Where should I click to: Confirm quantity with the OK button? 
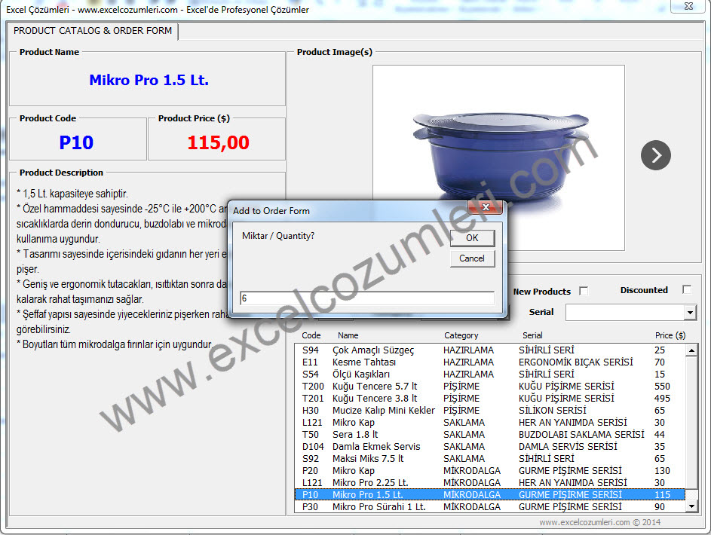coord(472,238)
